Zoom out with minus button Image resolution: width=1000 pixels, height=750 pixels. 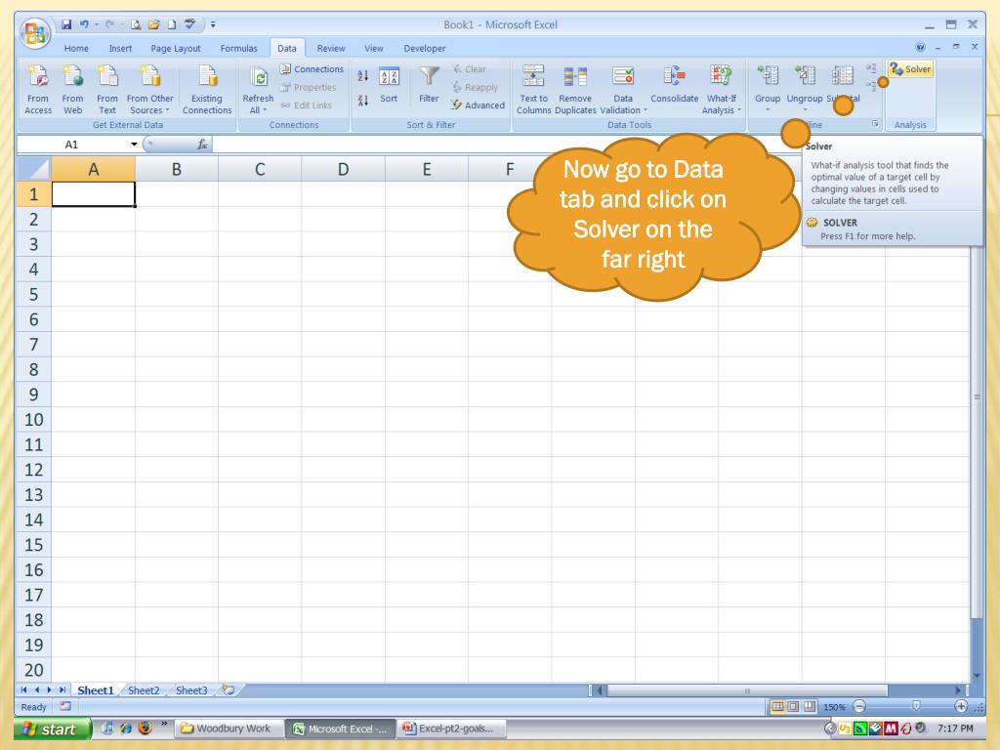(x=859, y=707)
